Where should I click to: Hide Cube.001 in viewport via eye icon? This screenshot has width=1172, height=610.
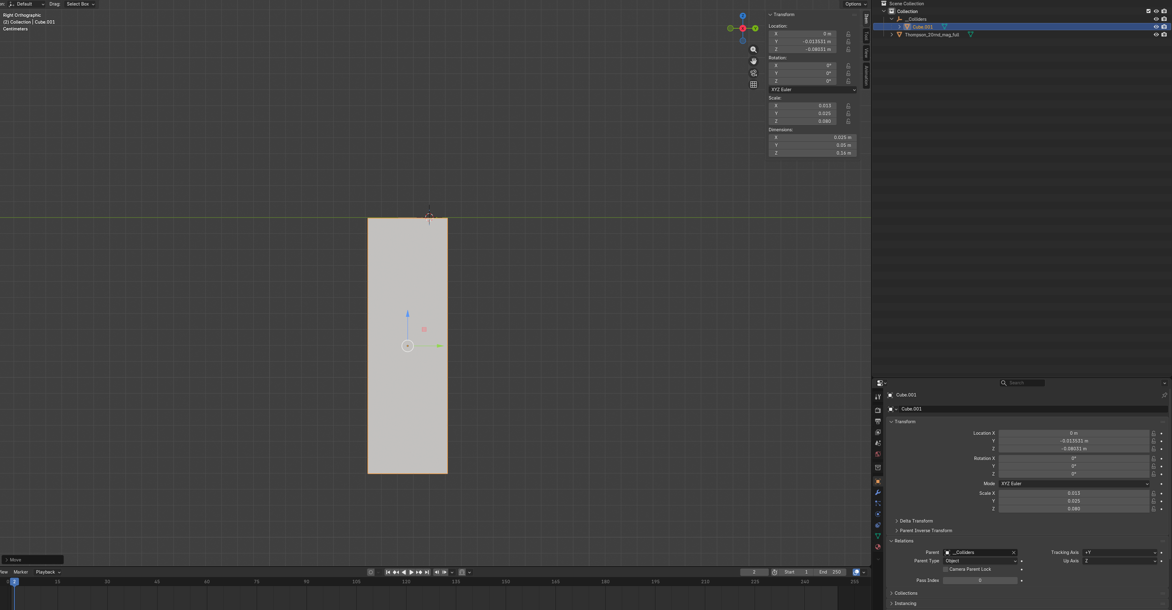[1156, 27]
